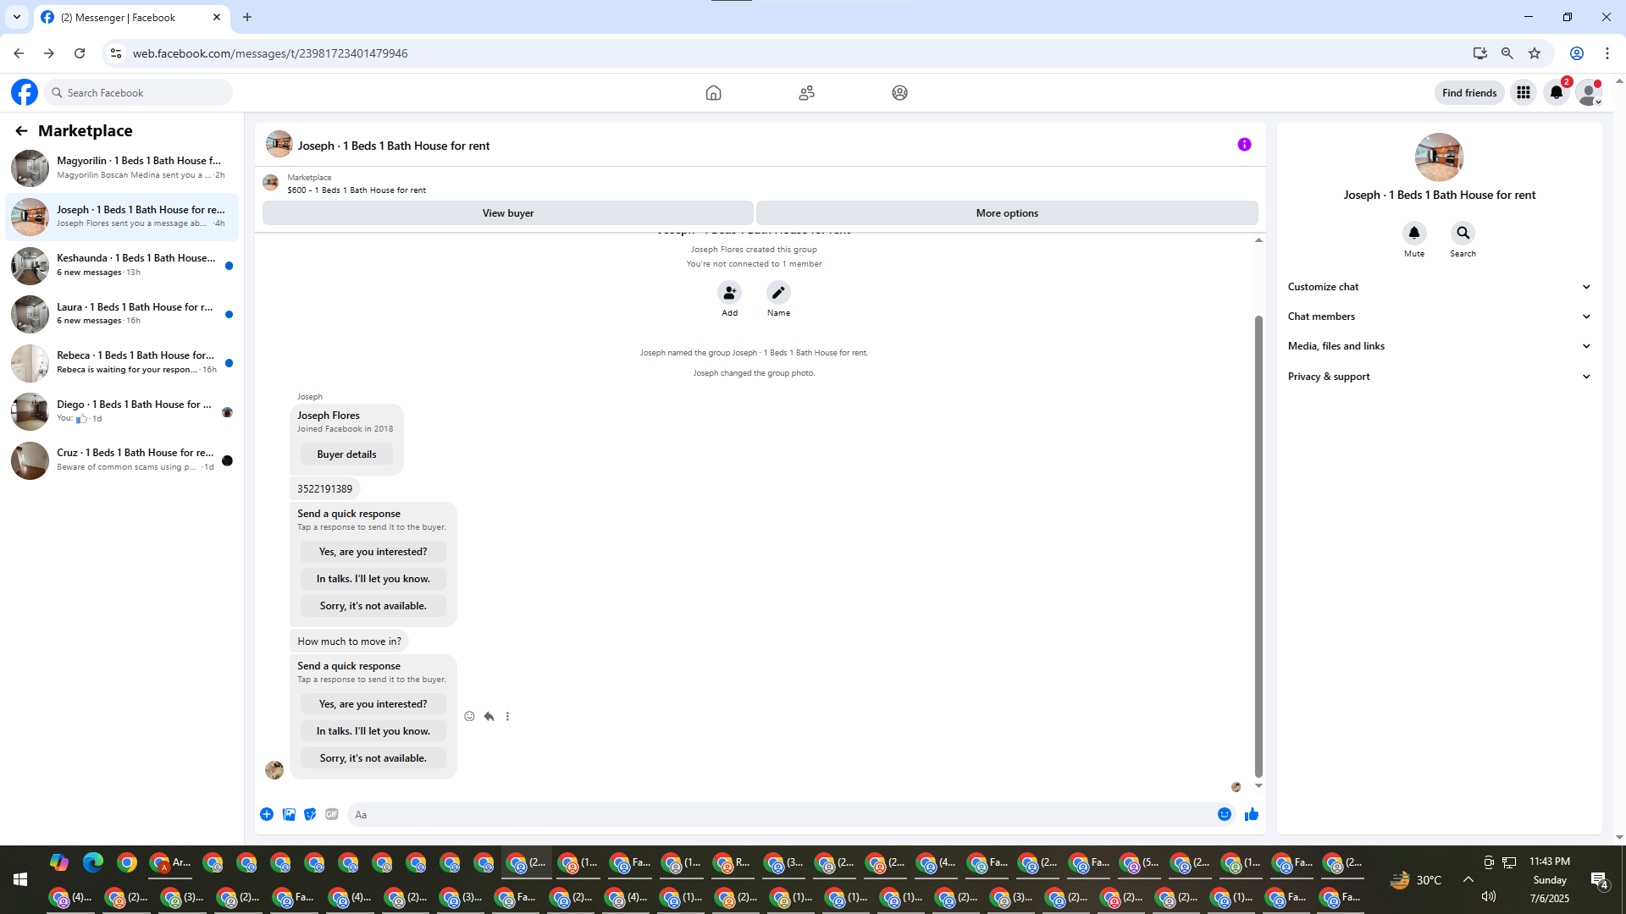Screen dimensions: 1626x914
Task: Open the notifications bell
Action: 1557,92
